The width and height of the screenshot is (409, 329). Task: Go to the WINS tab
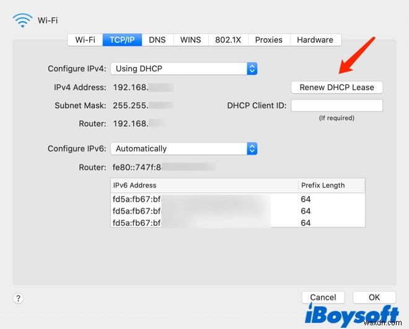(x=191, y=40)
